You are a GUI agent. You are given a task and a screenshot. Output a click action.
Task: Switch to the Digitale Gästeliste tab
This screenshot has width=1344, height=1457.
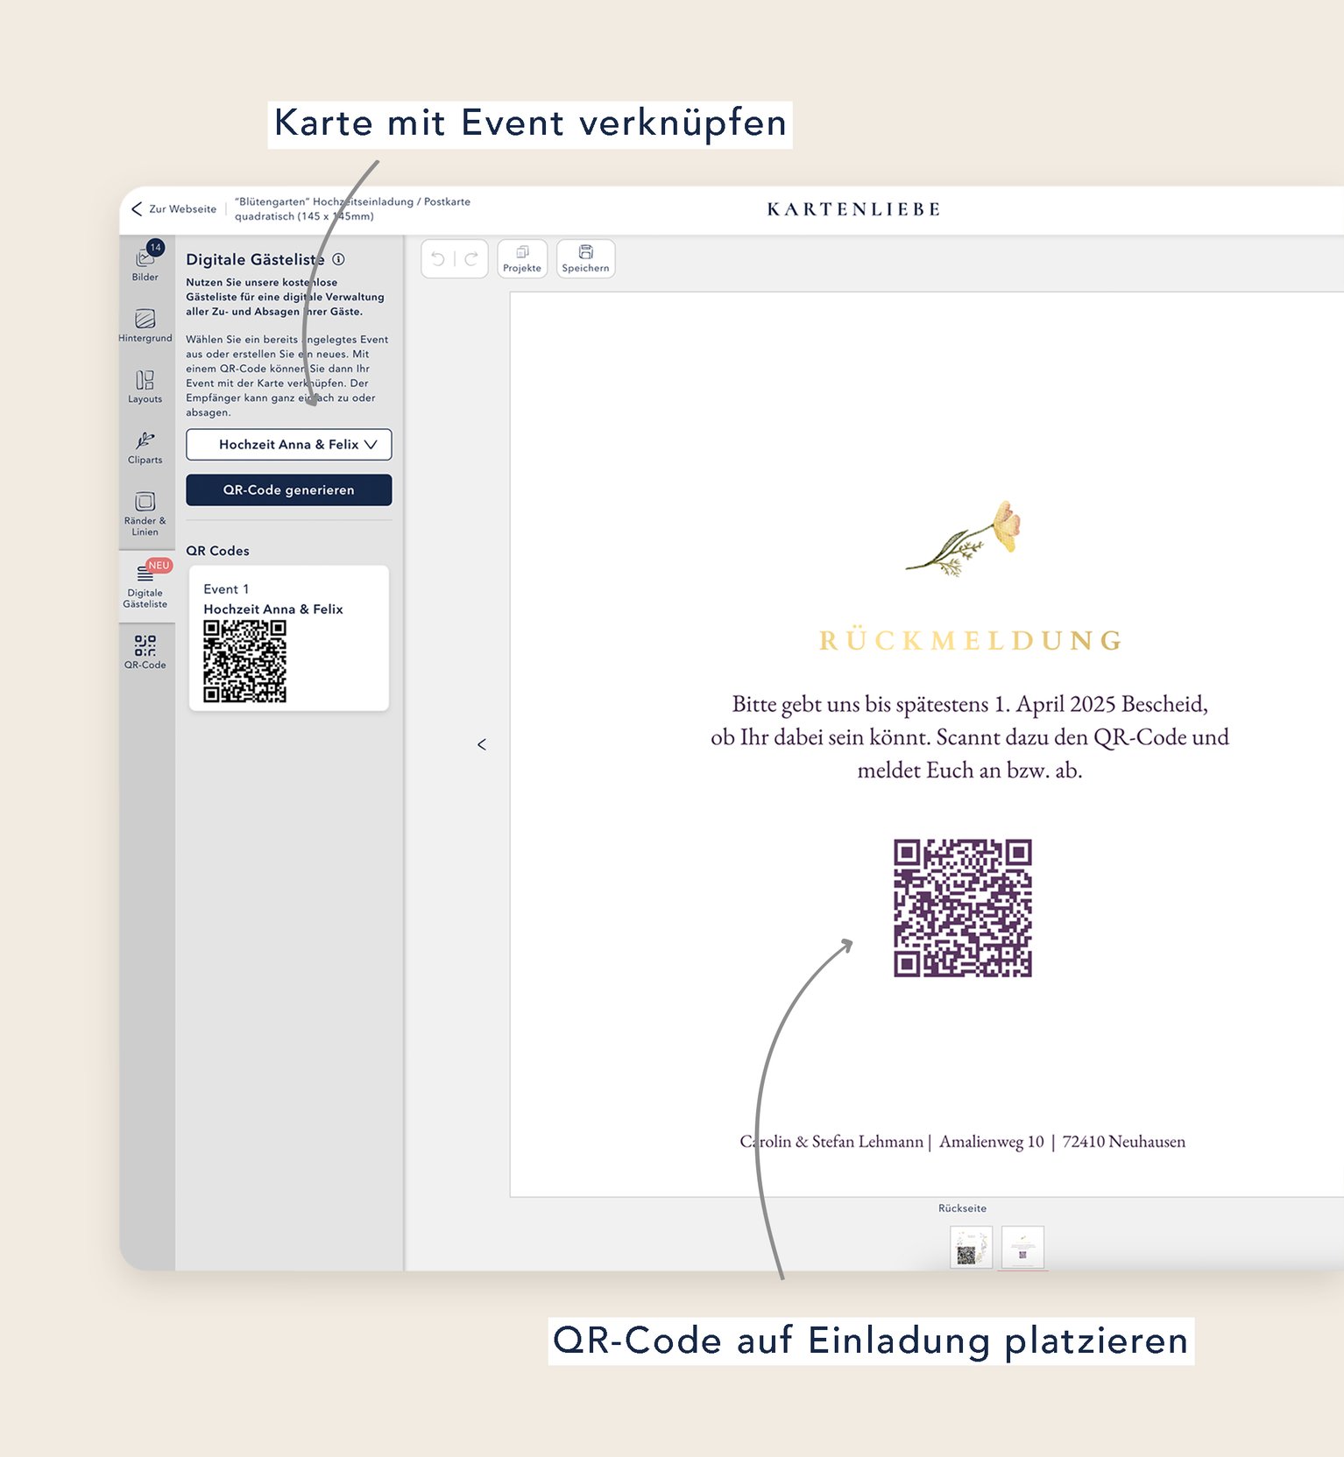(145, 585)
